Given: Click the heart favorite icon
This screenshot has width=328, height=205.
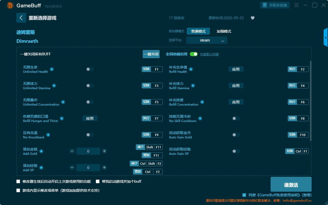Looking at the screenshot, I should point(253,18).
